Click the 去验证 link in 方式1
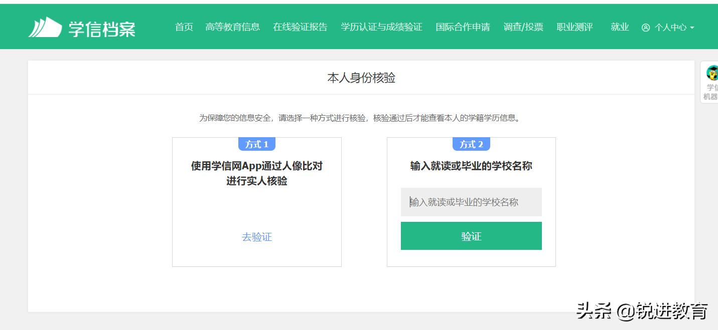718x330 pixels. (x=256, y=237)
